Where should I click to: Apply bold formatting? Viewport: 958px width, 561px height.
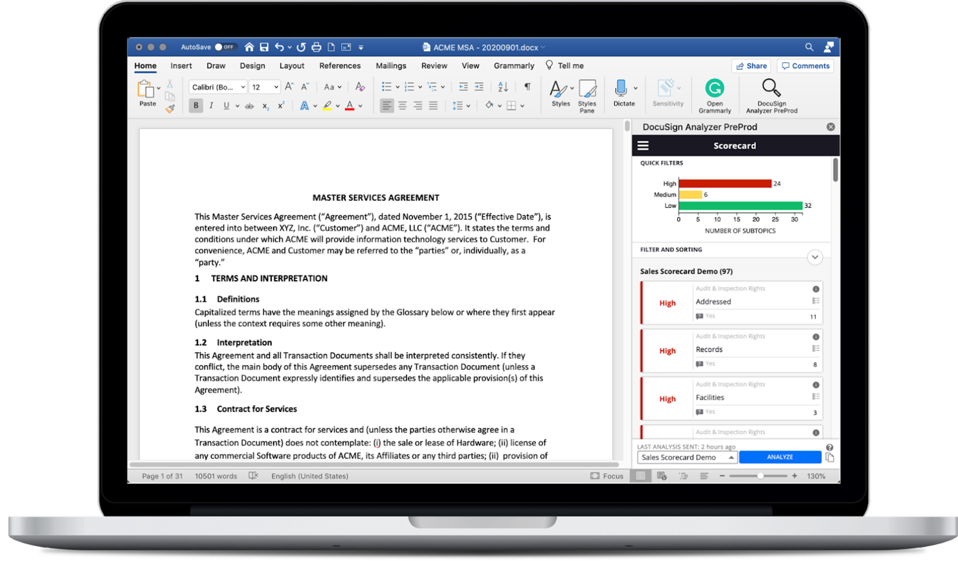click(195, 105)
